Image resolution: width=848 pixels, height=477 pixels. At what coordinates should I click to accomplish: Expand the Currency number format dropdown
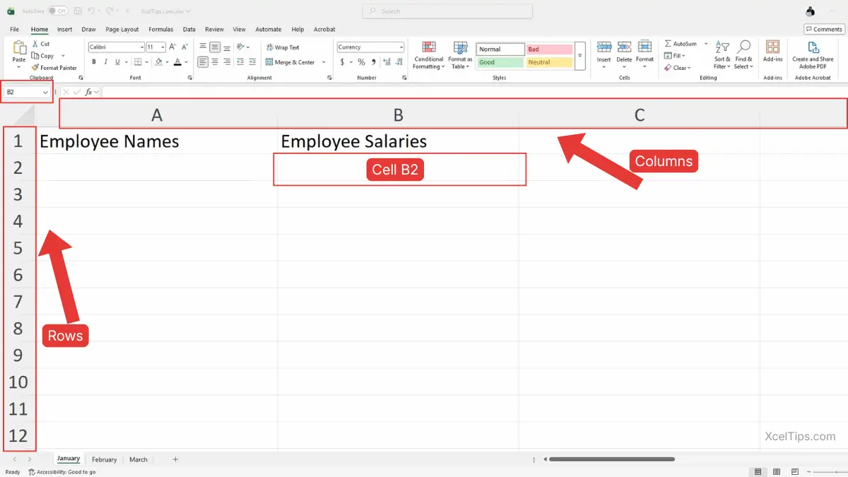[x=401, y=47]
